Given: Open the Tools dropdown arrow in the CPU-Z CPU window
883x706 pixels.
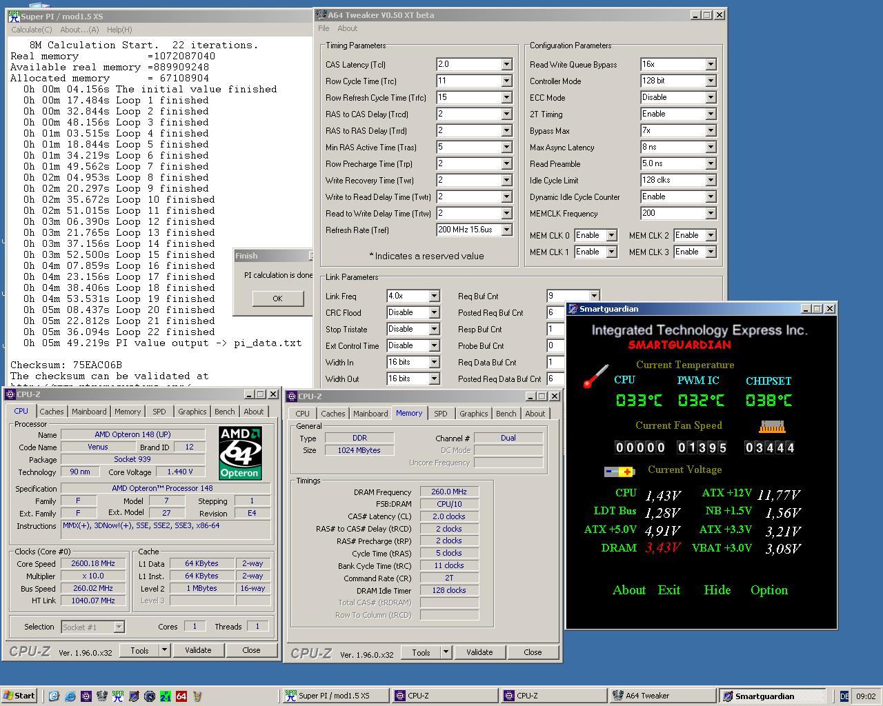Looking at the screenshot, I should [164, 650].
